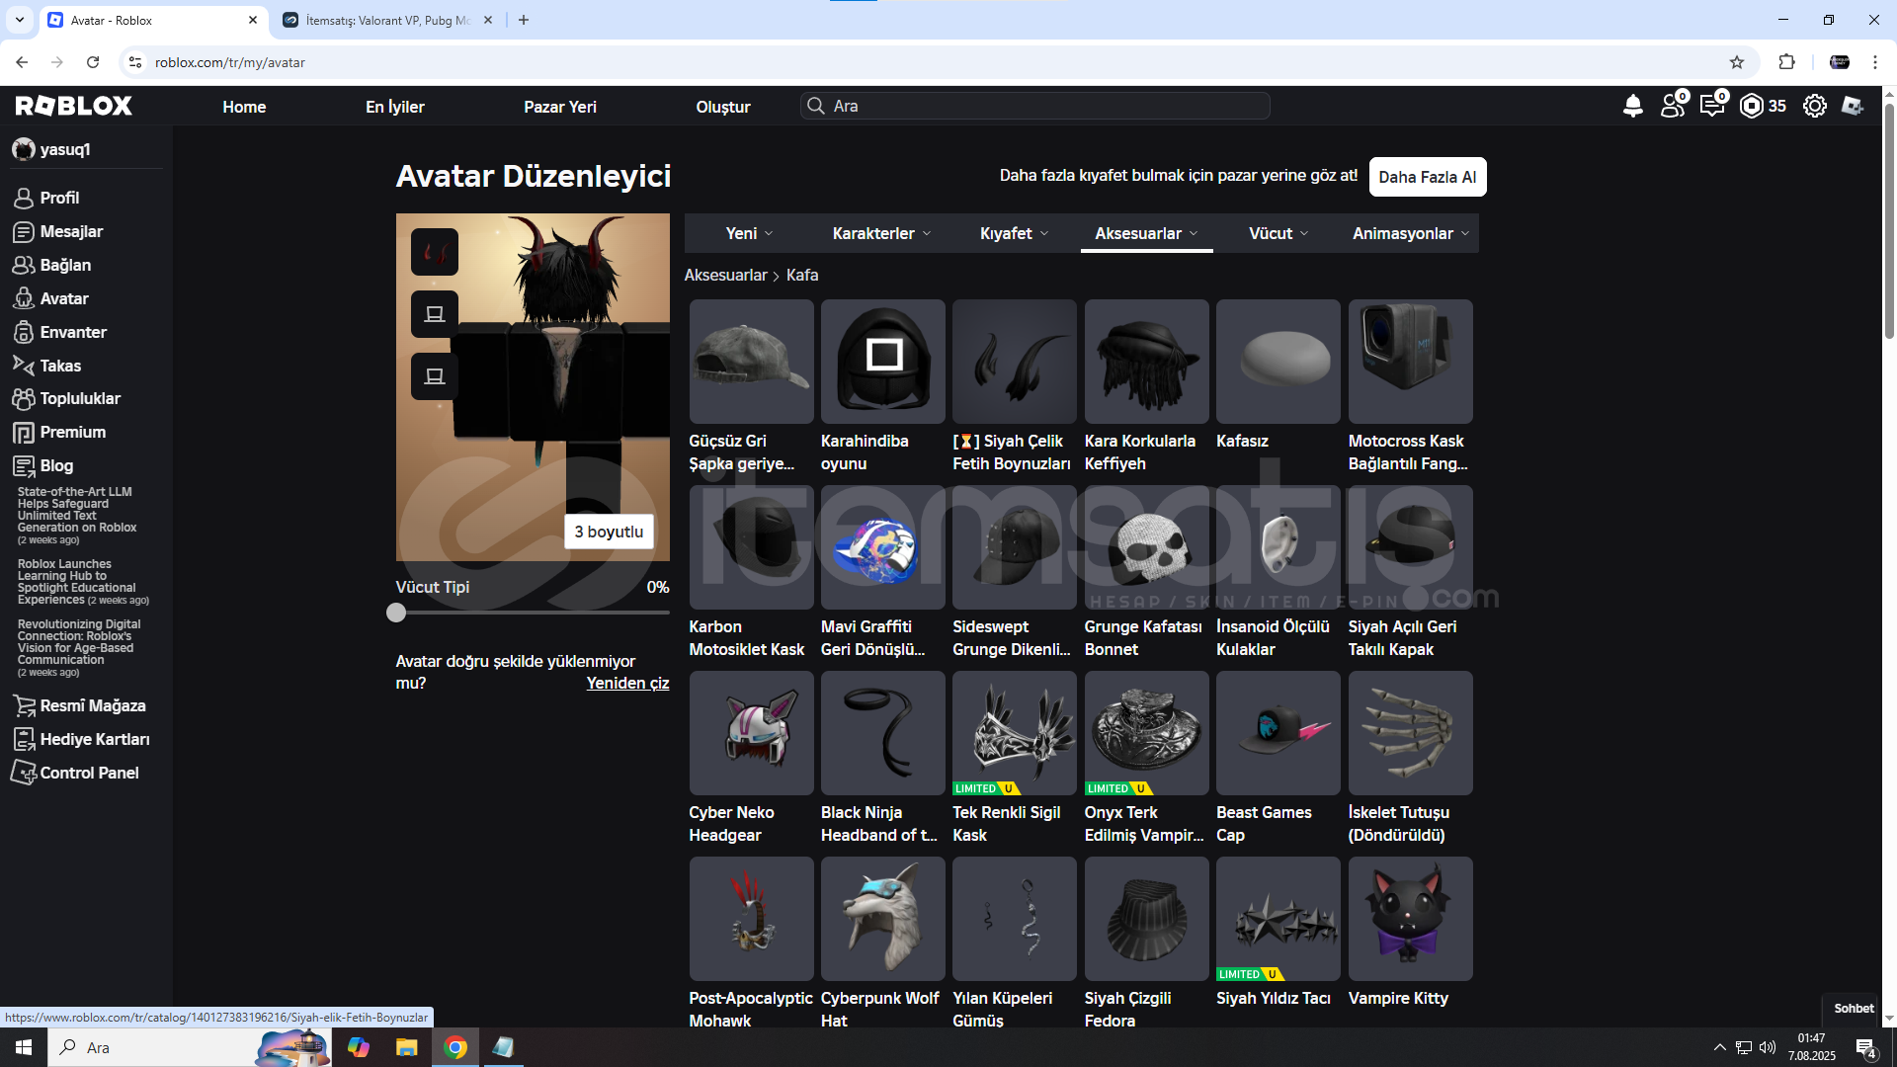
Task: Open Pazar Yeri in the navbar
Action: (x=560, y=107)
